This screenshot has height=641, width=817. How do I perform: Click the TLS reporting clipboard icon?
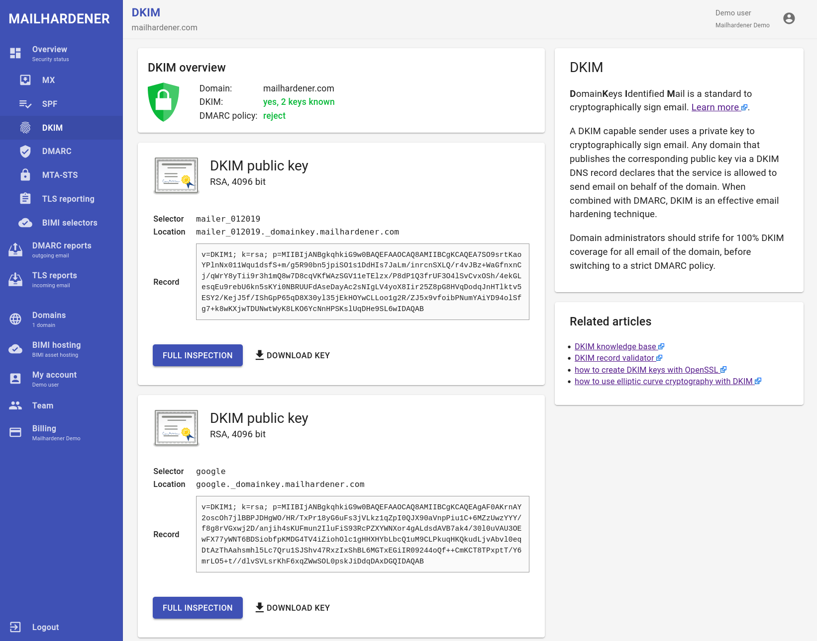(x=25, y=199)
